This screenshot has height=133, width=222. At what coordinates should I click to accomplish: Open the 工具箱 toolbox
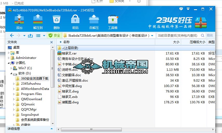113,19
